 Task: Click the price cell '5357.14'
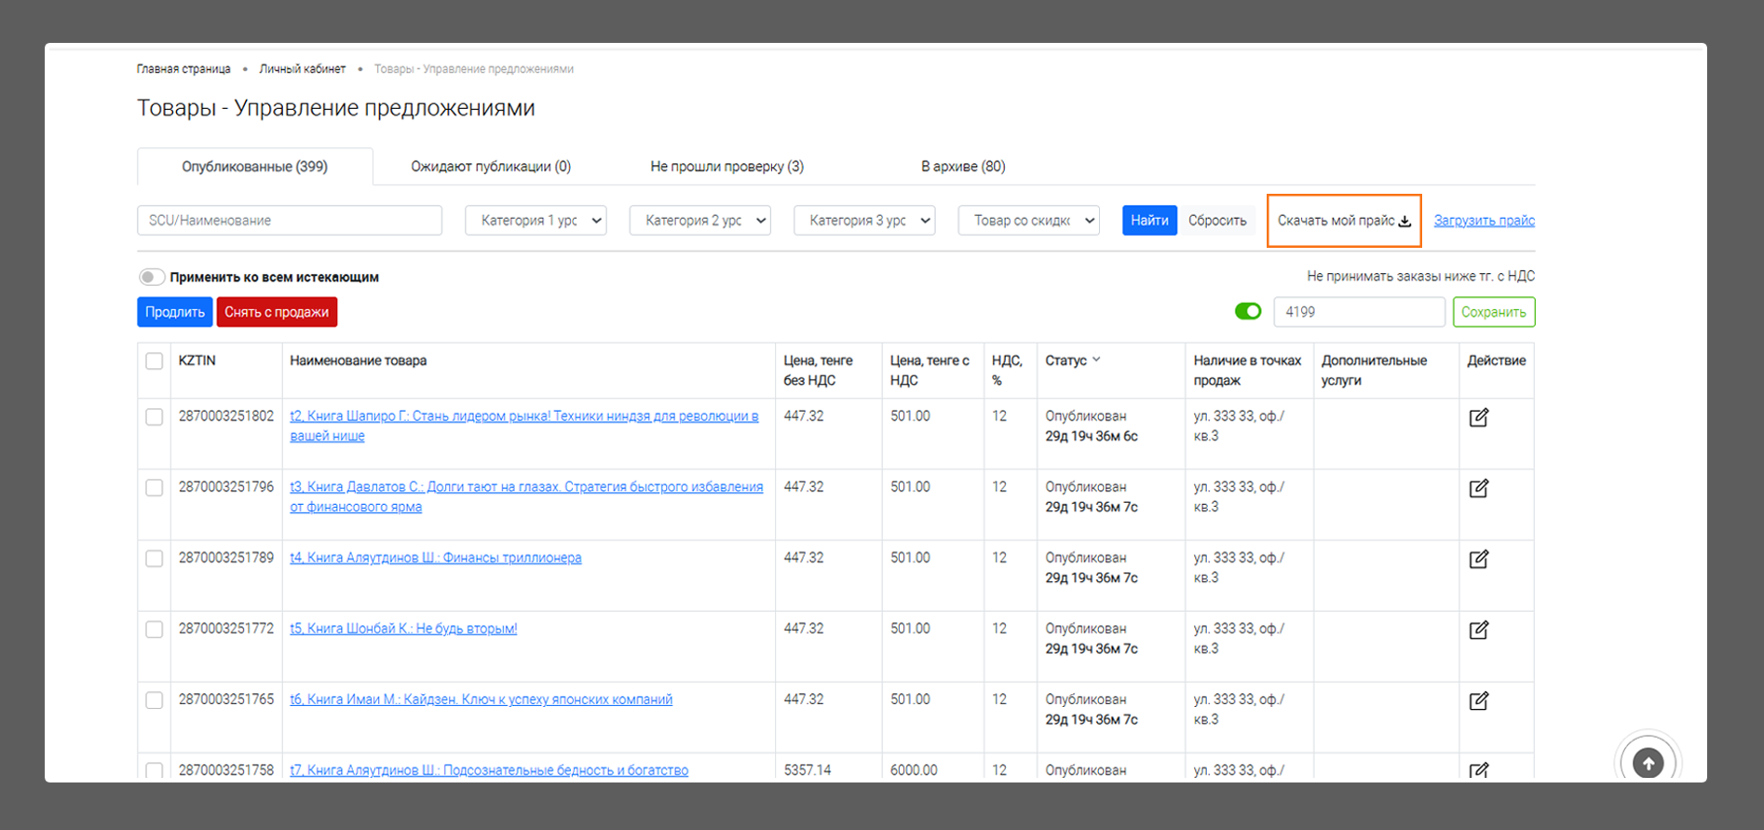[807, 770]
